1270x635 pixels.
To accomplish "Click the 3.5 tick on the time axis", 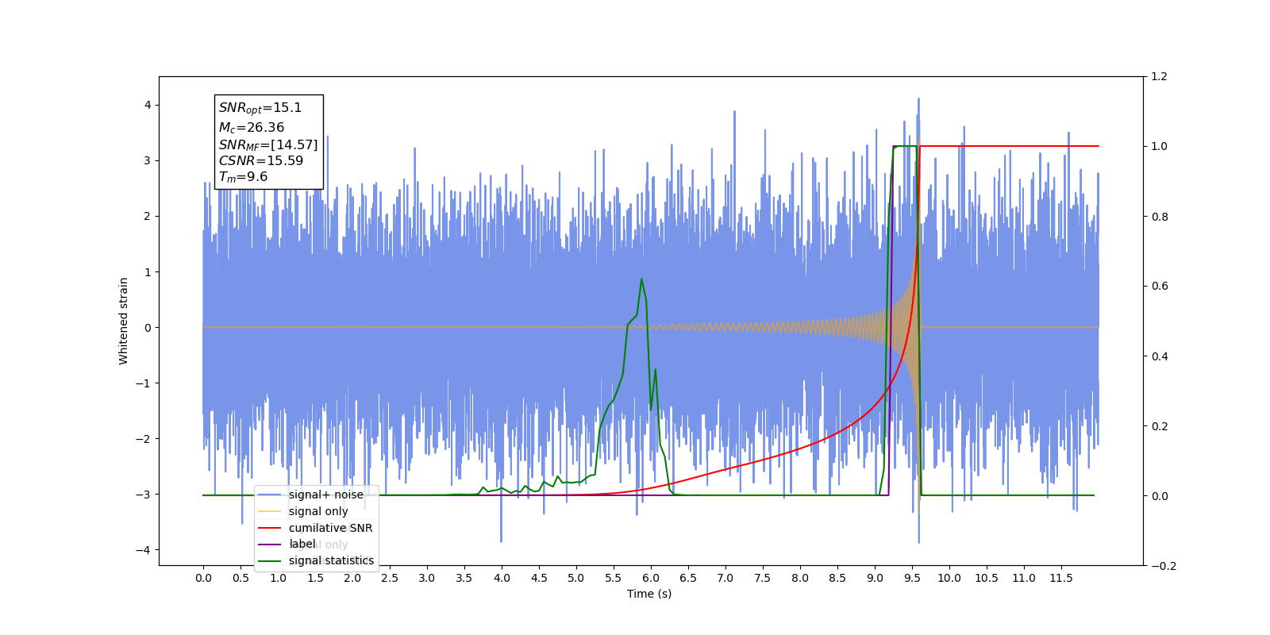I will 464,578.
